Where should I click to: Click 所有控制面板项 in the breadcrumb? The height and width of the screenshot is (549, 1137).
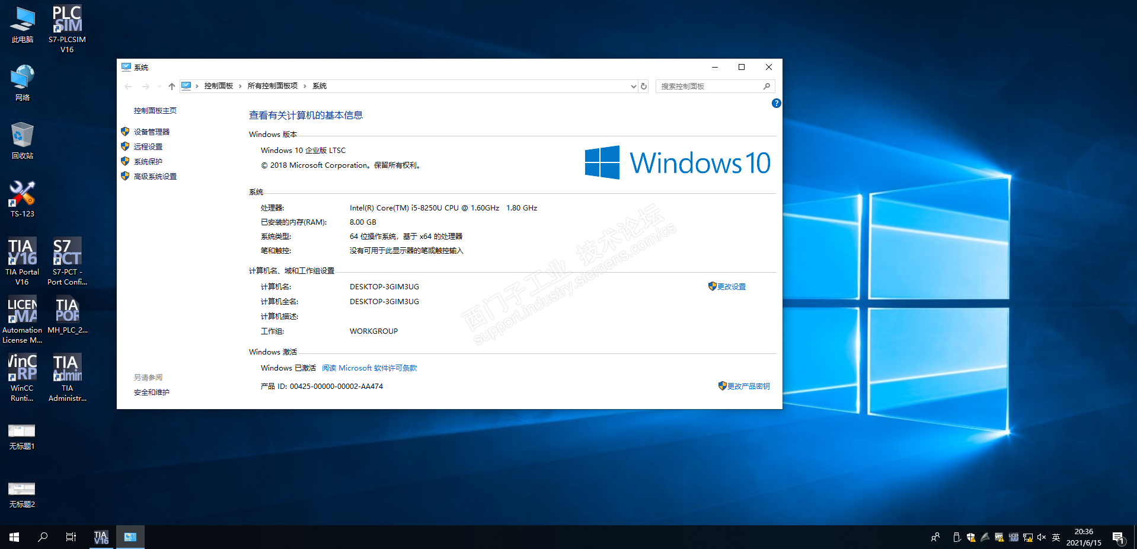(x=273, y=86)
